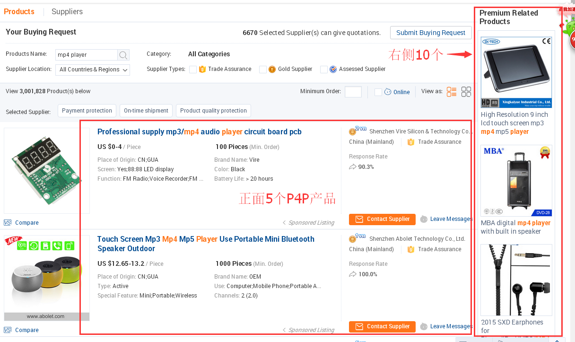The width and height of the screenshot is (575, 342).
Task: Click the search magnifier icon in Products Name
Action: pyautogui.click(x=123, y=55)
